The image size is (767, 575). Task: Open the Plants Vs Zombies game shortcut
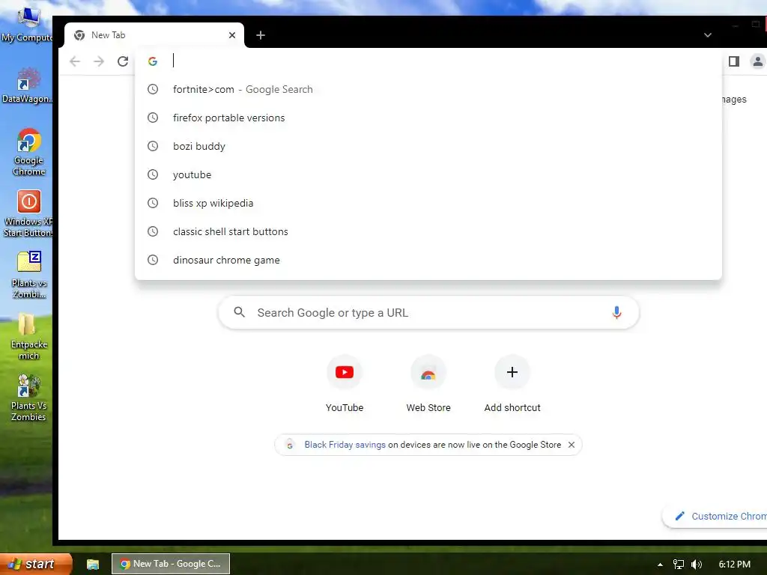[x=29, y=398]
